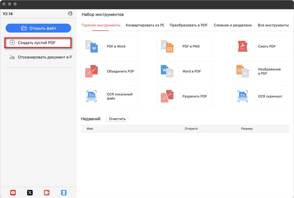View the Все инструменты tab
Screen dimensions: 294x198
click(273, 25)
